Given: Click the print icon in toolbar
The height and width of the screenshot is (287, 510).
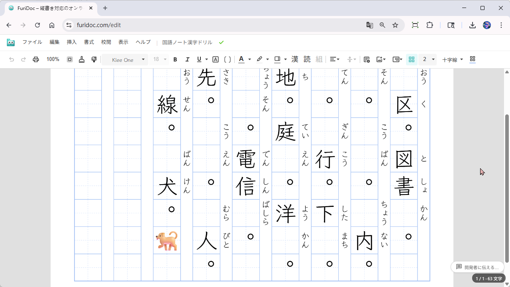Looking at the screenshot, I should point(36,59).
